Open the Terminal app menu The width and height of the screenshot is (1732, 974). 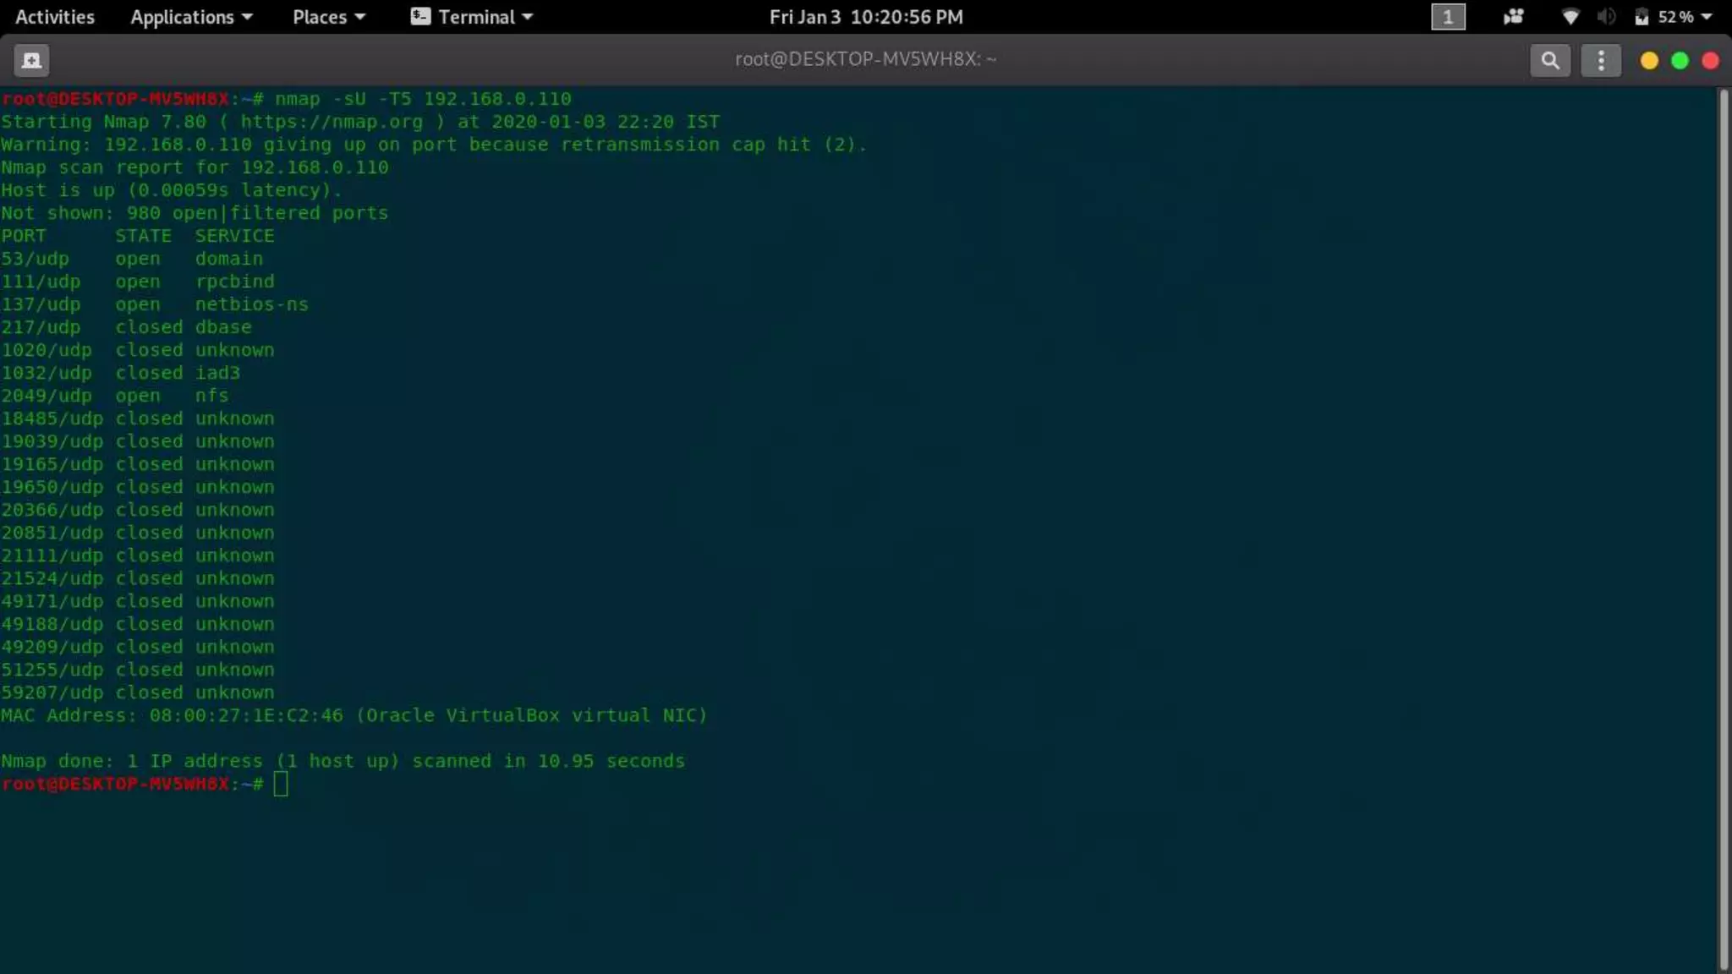click(x=485, y=17)
